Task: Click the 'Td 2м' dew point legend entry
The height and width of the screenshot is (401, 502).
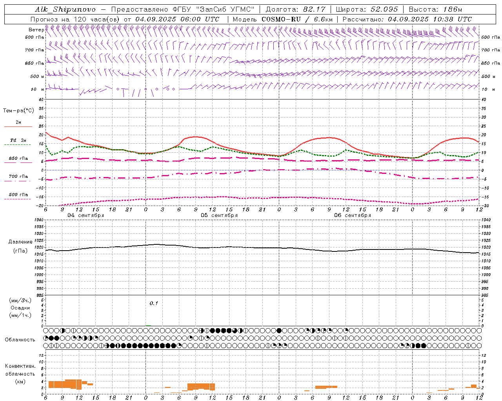Action: click(x=18, y=140)
